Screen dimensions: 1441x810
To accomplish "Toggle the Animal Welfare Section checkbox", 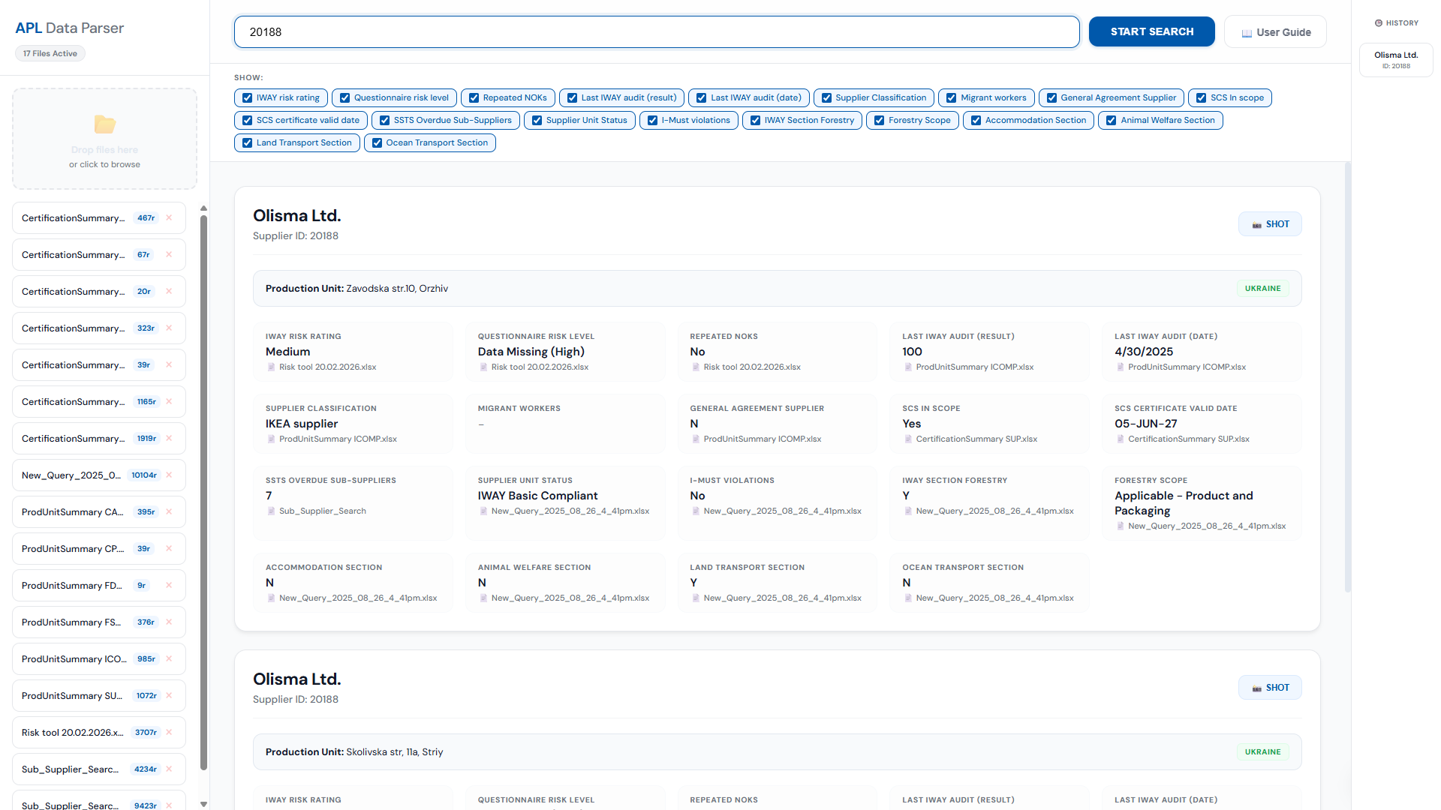I will point(1111,121).
